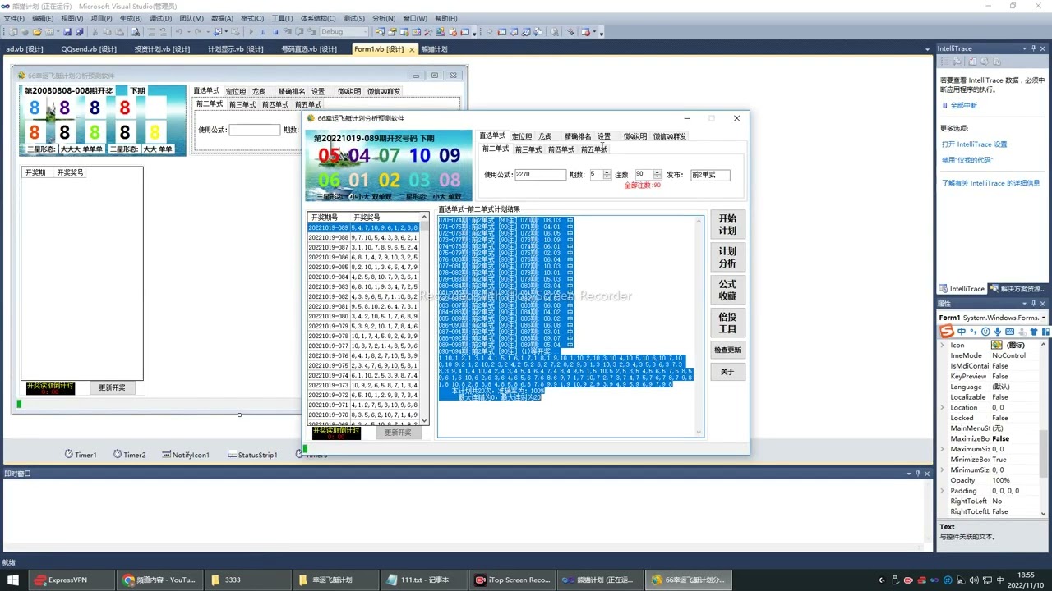Click 打开 IntelliTrace 设置 link
1052x591 pixels.
974,144
